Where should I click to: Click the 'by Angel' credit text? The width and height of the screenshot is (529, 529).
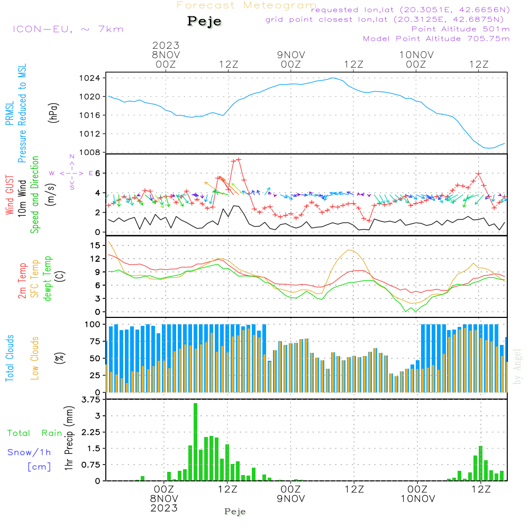pos(517,367)
